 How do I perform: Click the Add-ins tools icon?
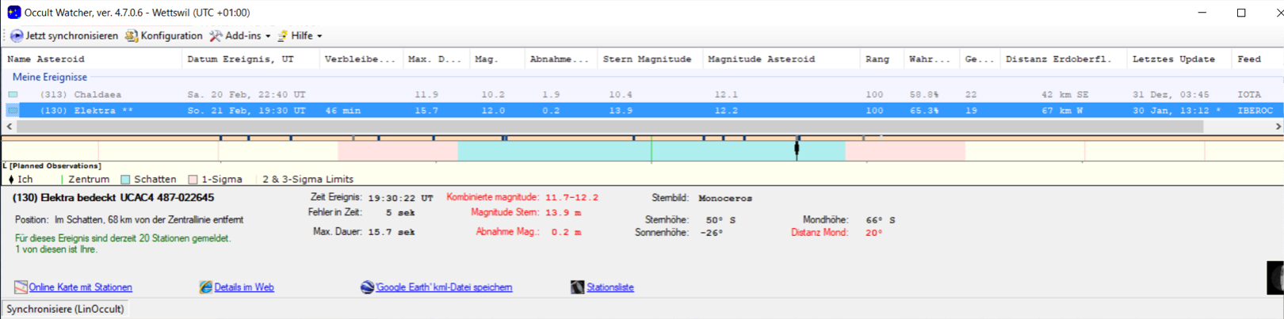tap(216, 36)
